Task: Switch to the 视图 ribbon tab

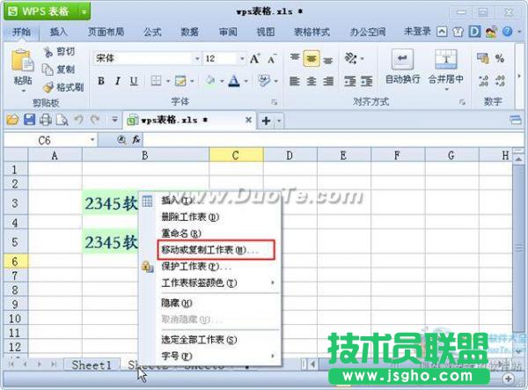Action: point(266,32)
